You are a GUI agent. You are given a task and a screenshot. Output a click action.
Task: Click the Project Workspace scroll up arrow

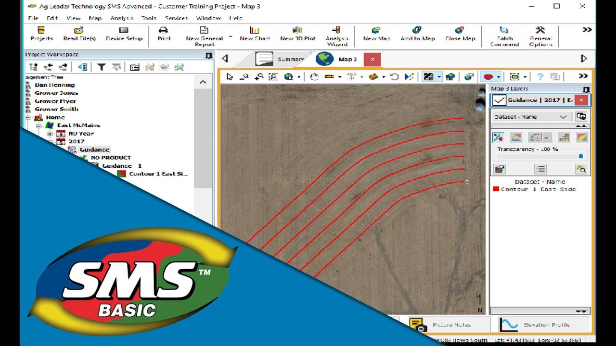tap(203, 82)
